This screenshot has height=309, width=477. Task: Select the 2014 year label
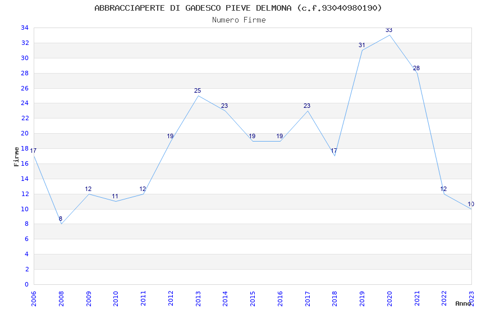[225, 299]
